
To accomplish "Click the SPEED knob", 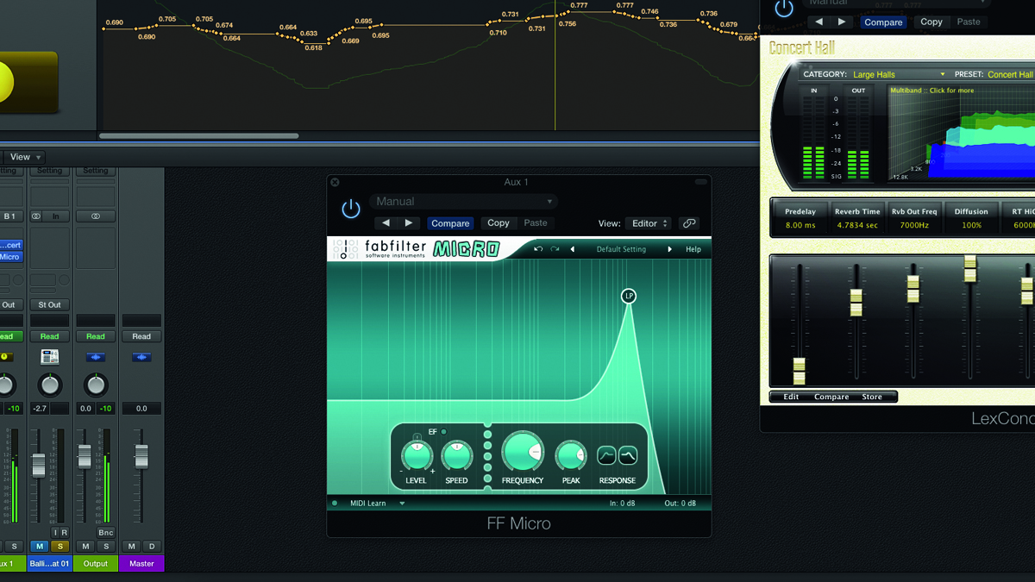I will click(456, 454).
